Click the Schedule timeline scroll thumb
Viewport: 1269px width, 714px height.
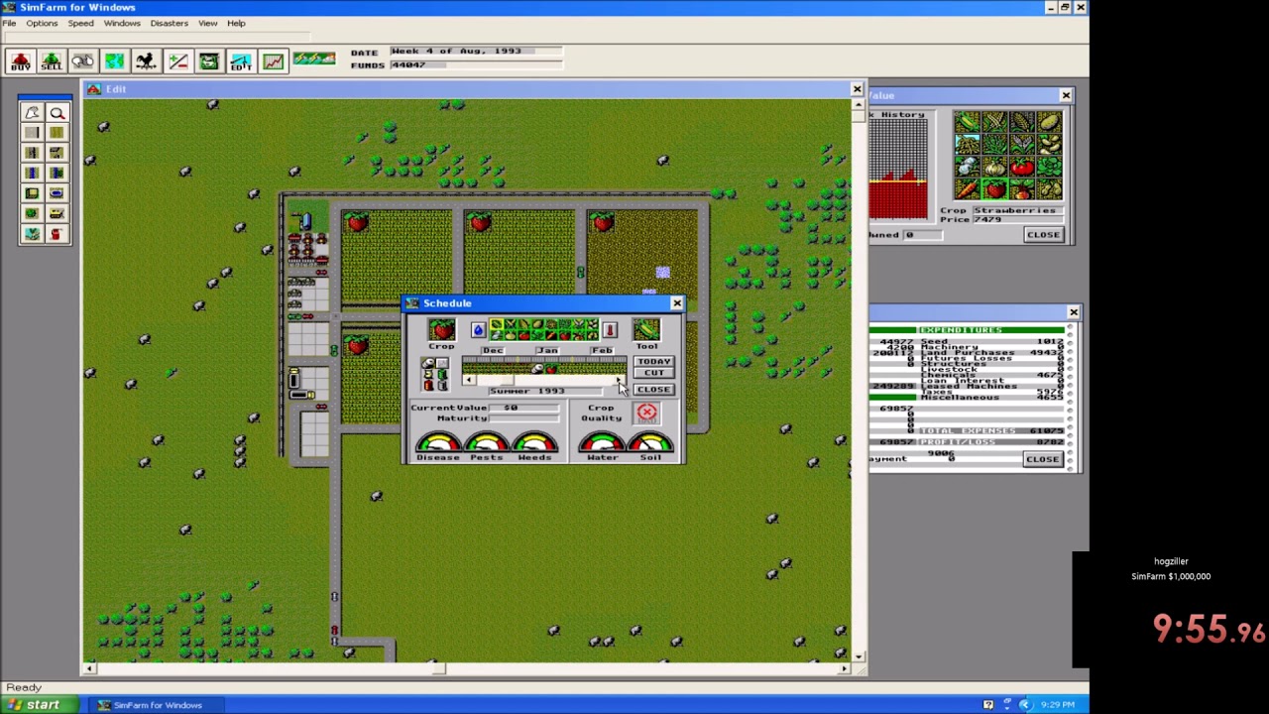pos(507,380)
